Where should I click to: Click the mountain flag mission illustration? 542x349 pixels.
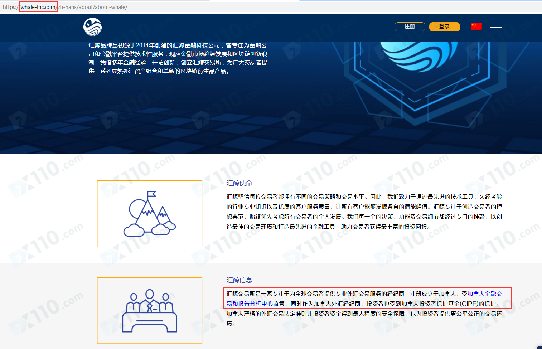click(150, 214)
